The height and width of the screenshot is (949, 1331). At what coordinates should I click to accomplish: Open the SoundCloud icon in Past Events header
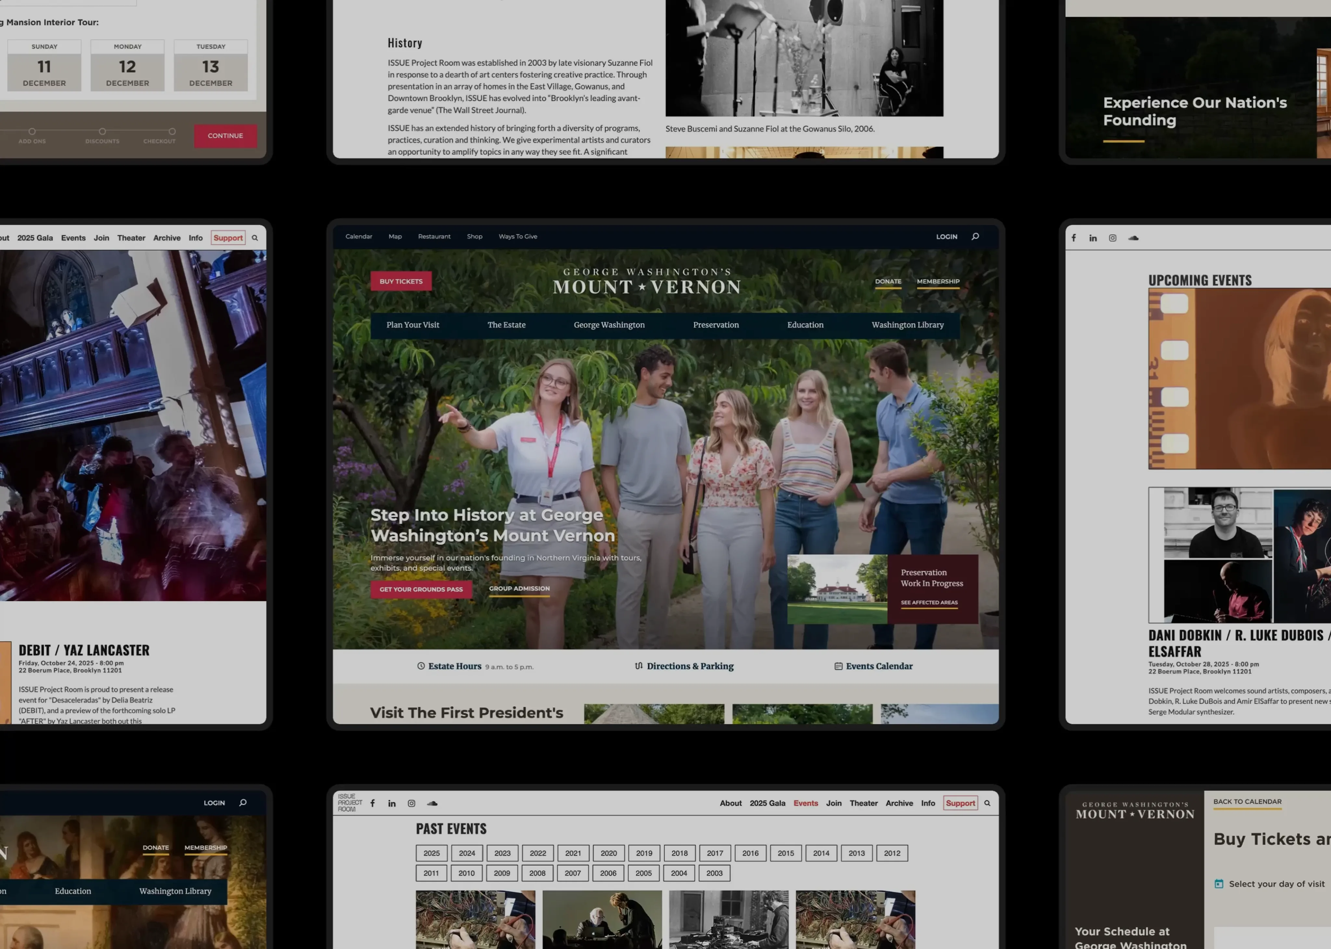tap(432, 803)
